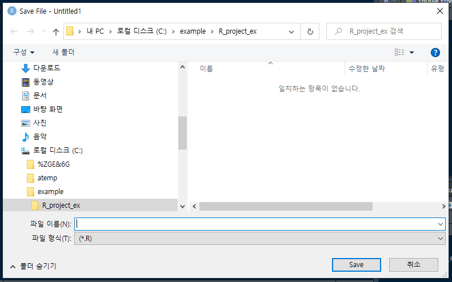Open the view options dropdown arrow
Screen dimensions: 452x282
411,53
